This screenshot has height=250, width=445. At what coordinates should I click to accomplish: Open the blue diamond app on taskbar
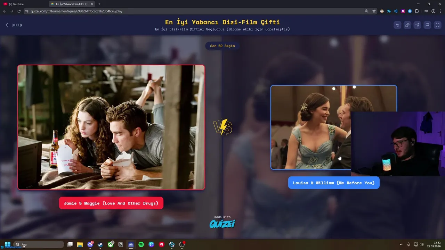click(172, 244)
